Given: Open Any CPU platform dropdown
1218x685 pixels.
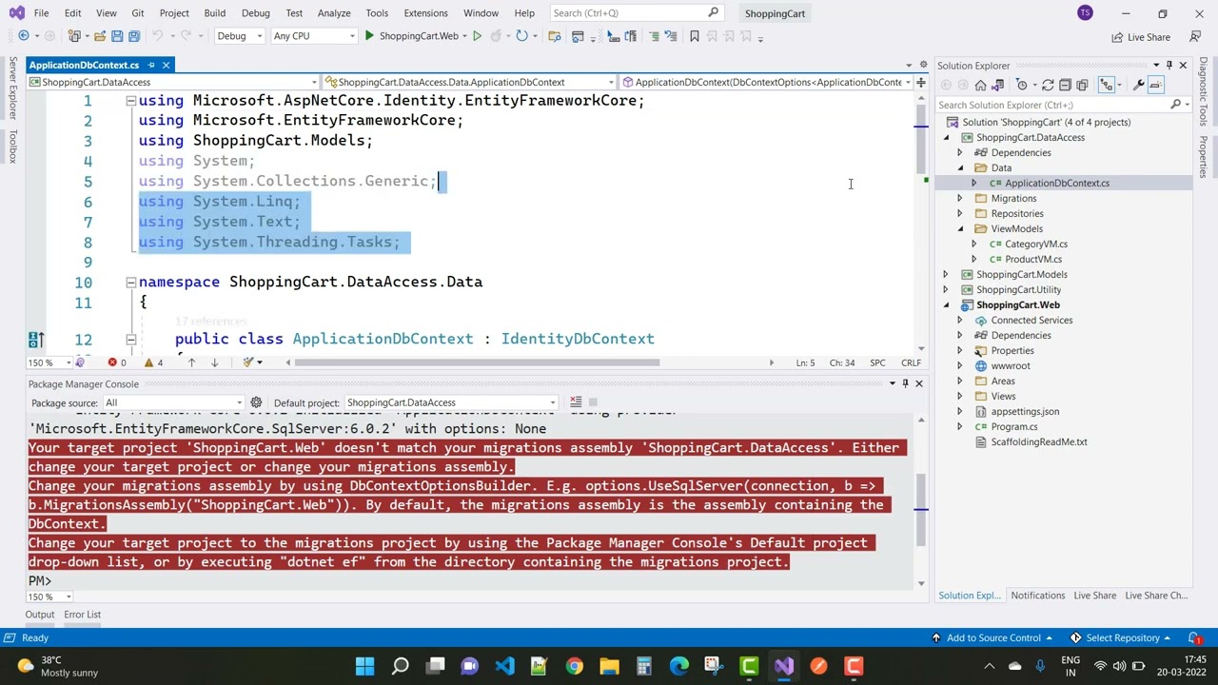Looking at the screenshot, I should pos(313,36).
